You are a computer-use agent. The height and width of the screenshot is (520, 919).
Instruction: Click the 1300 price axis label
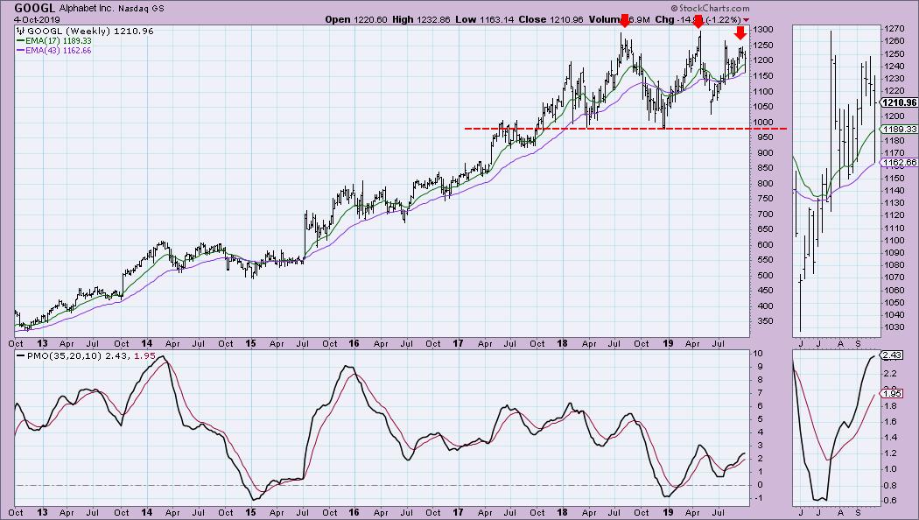(x=763, y=29)
